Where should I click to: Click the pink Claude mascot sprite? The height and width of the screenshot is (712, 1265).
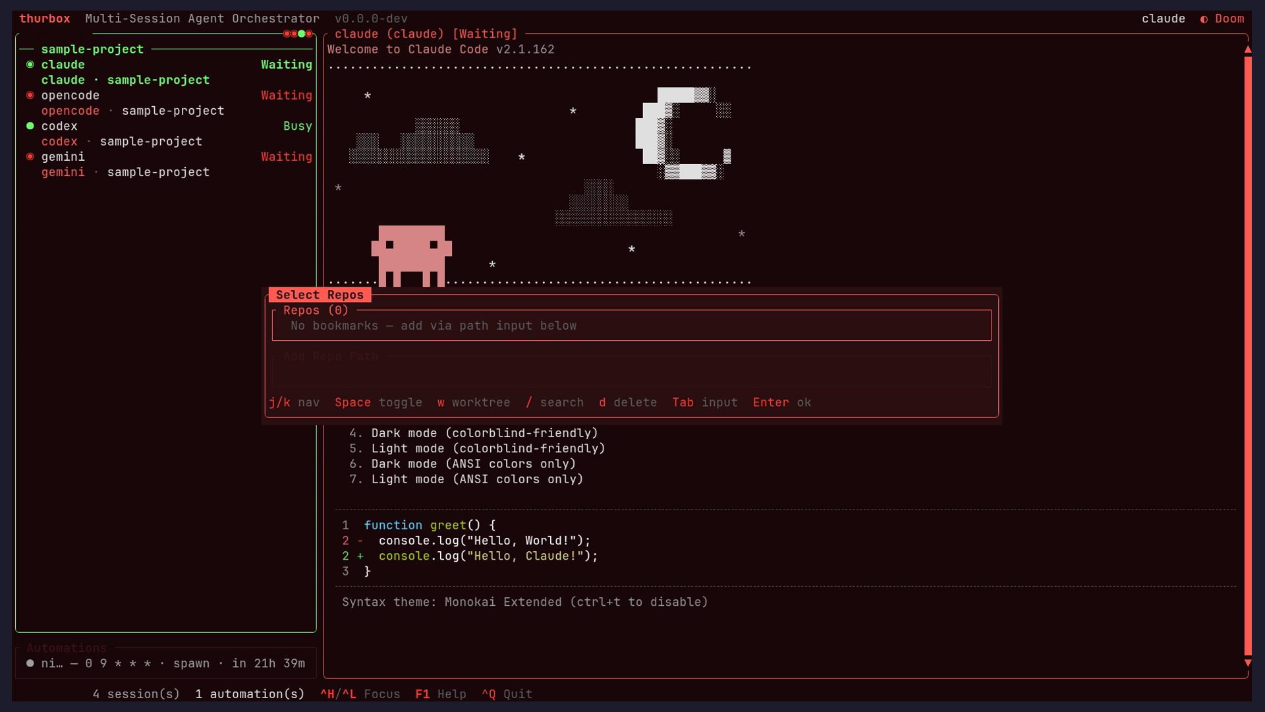point(412,256)
